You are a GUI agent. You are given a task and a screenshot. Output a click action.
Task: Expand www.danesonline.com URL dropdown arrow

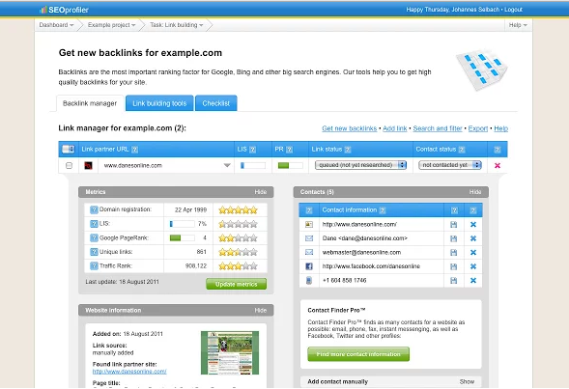[x=227, y=165]
